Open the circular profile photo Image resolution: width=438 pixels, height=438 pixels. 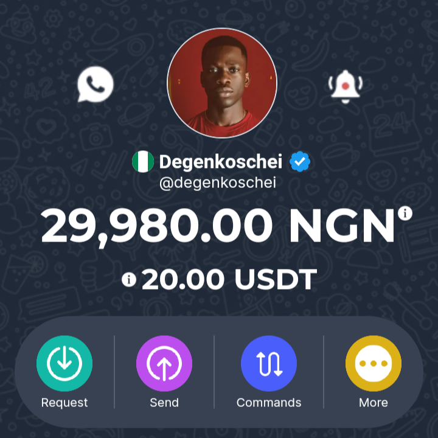click(x=222, y=83)
